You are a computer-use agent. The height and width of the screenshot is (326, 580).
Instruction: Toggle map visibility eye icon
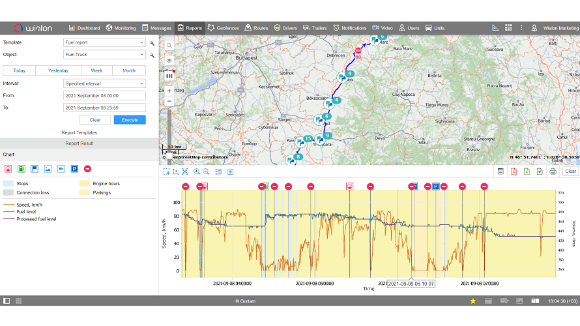pos(169,61)
